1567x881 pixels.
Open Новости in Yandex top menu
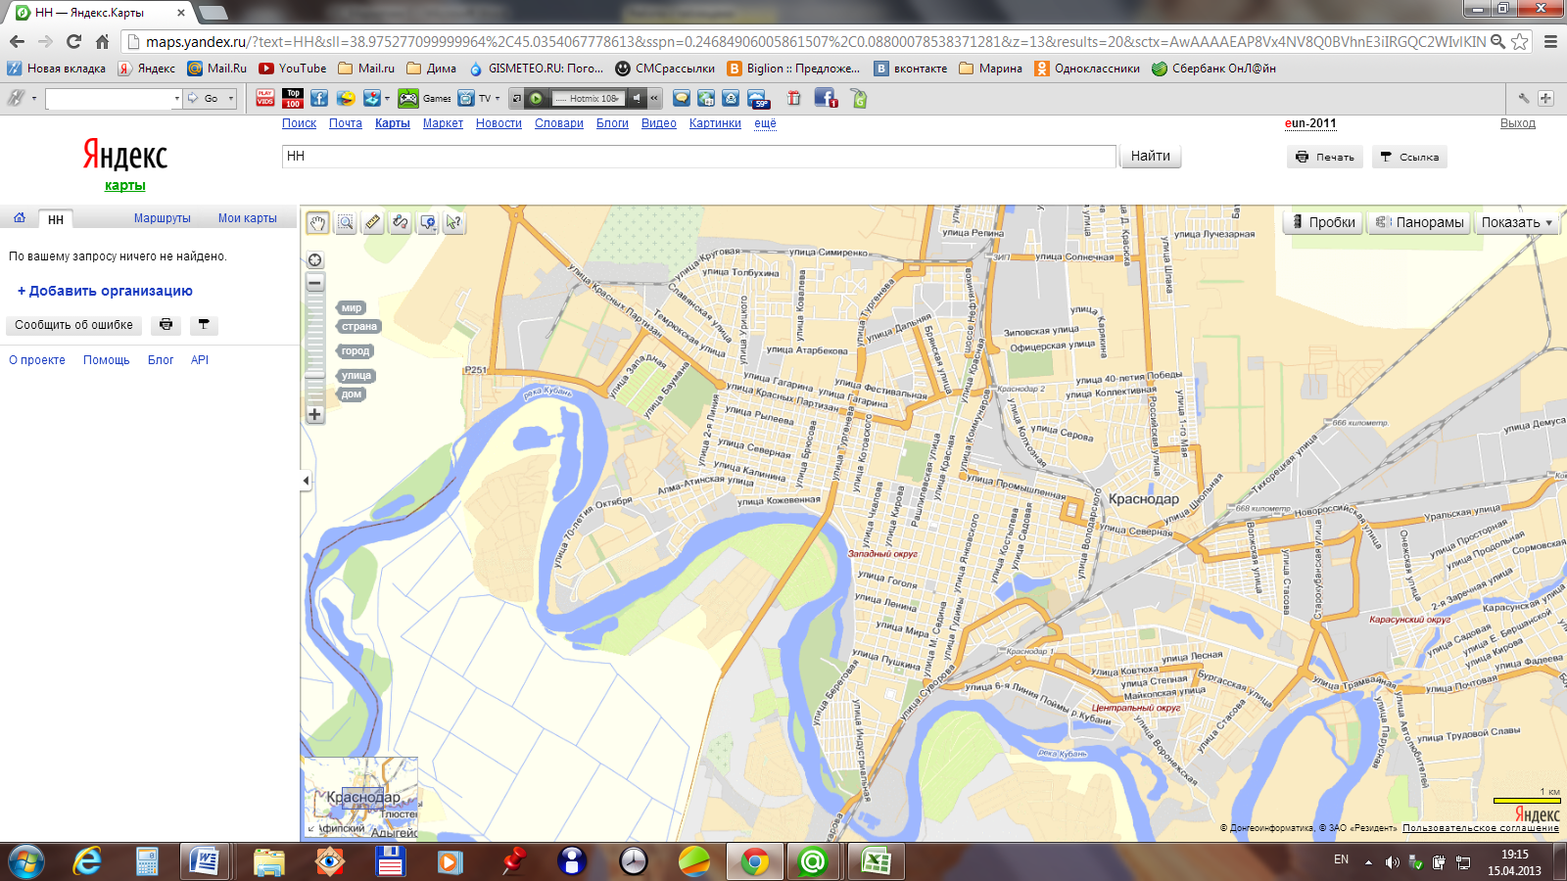coord(499,123)
